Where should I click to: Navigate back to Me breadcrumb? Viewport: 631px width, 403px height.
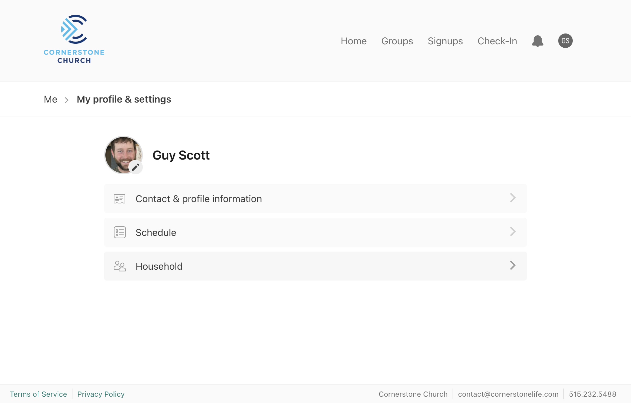[50, 99]
